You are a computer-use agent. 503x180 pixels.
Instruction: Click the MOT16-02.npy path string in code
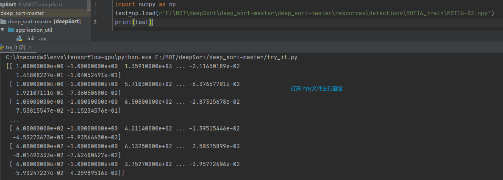325,14
